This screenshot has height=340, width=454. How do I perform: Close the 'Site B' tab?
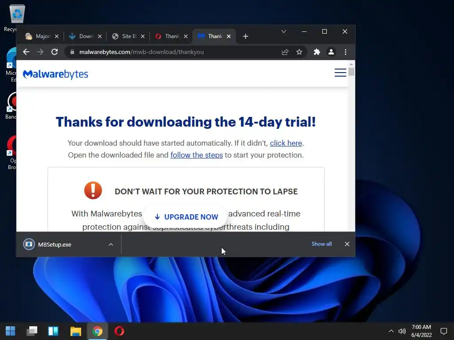tap(143, 36)
